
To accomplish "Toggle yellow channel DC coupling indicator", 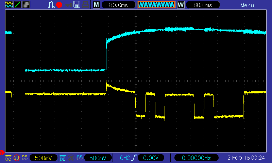I will (8, 158).
